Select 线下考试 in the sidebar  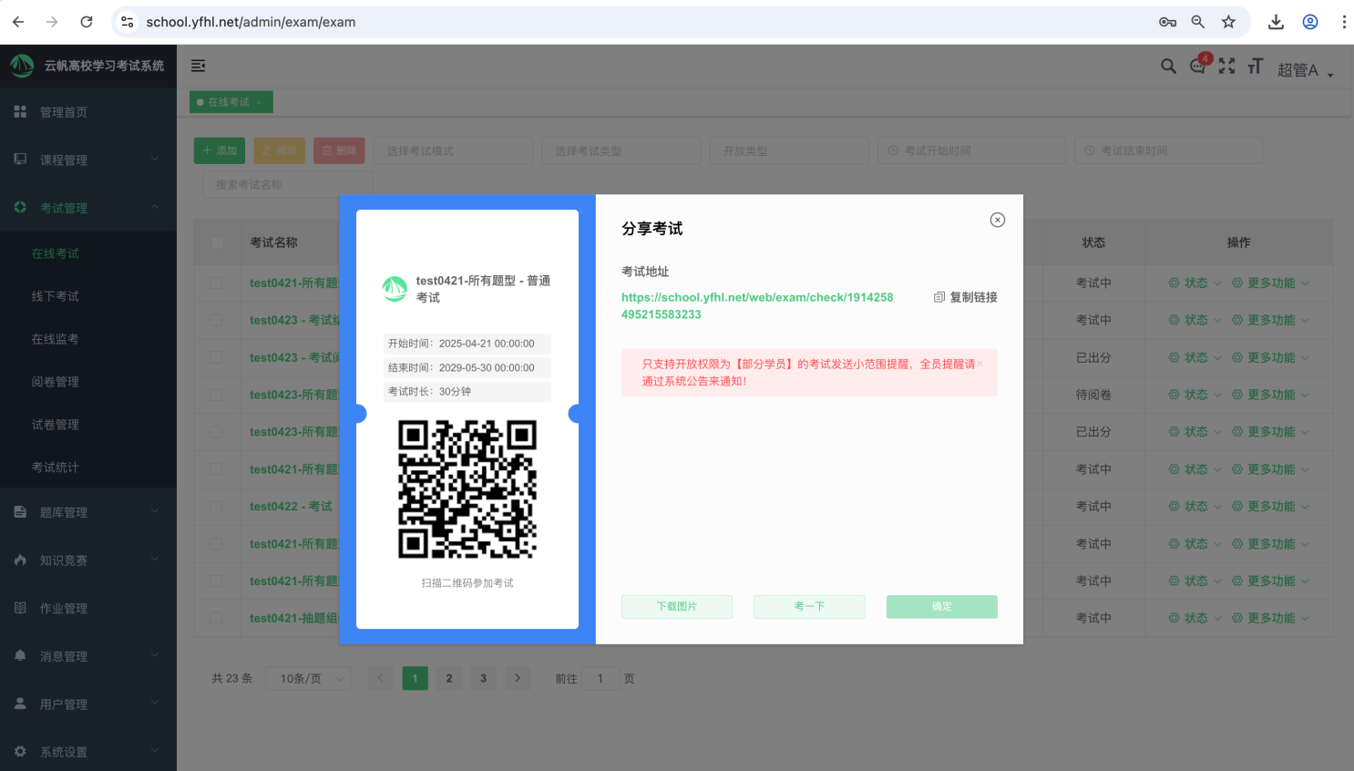88,296
